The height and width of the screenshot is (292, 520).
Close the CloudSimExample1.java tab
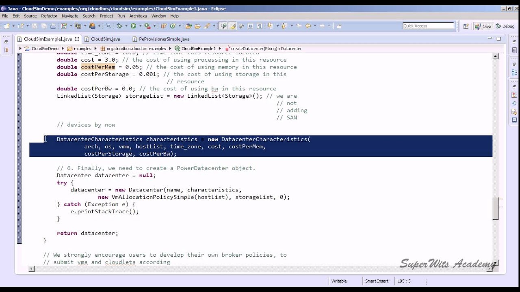coord(77,39)
